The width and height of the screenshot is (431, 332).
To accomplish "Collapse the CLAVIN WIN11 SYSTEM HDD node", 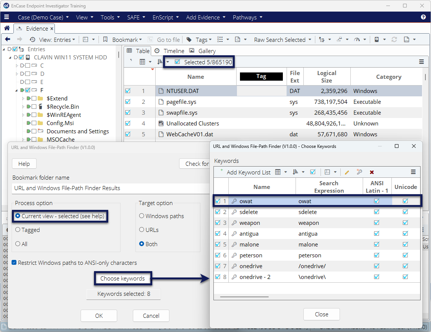I will (x=10, y=58).
